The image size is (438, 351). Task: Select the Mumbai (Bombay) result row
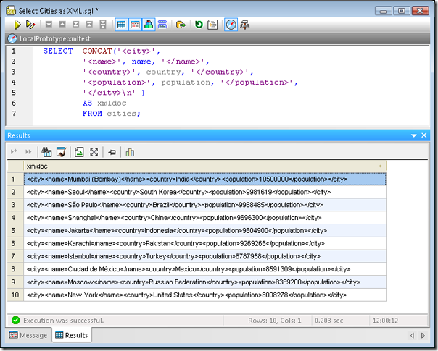coord(204,179)
